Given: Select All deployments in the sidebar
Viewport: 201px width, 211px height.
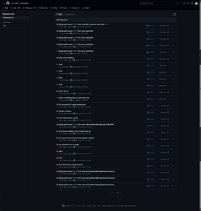Looking at the screenshot, I should (x=16, y=18).
